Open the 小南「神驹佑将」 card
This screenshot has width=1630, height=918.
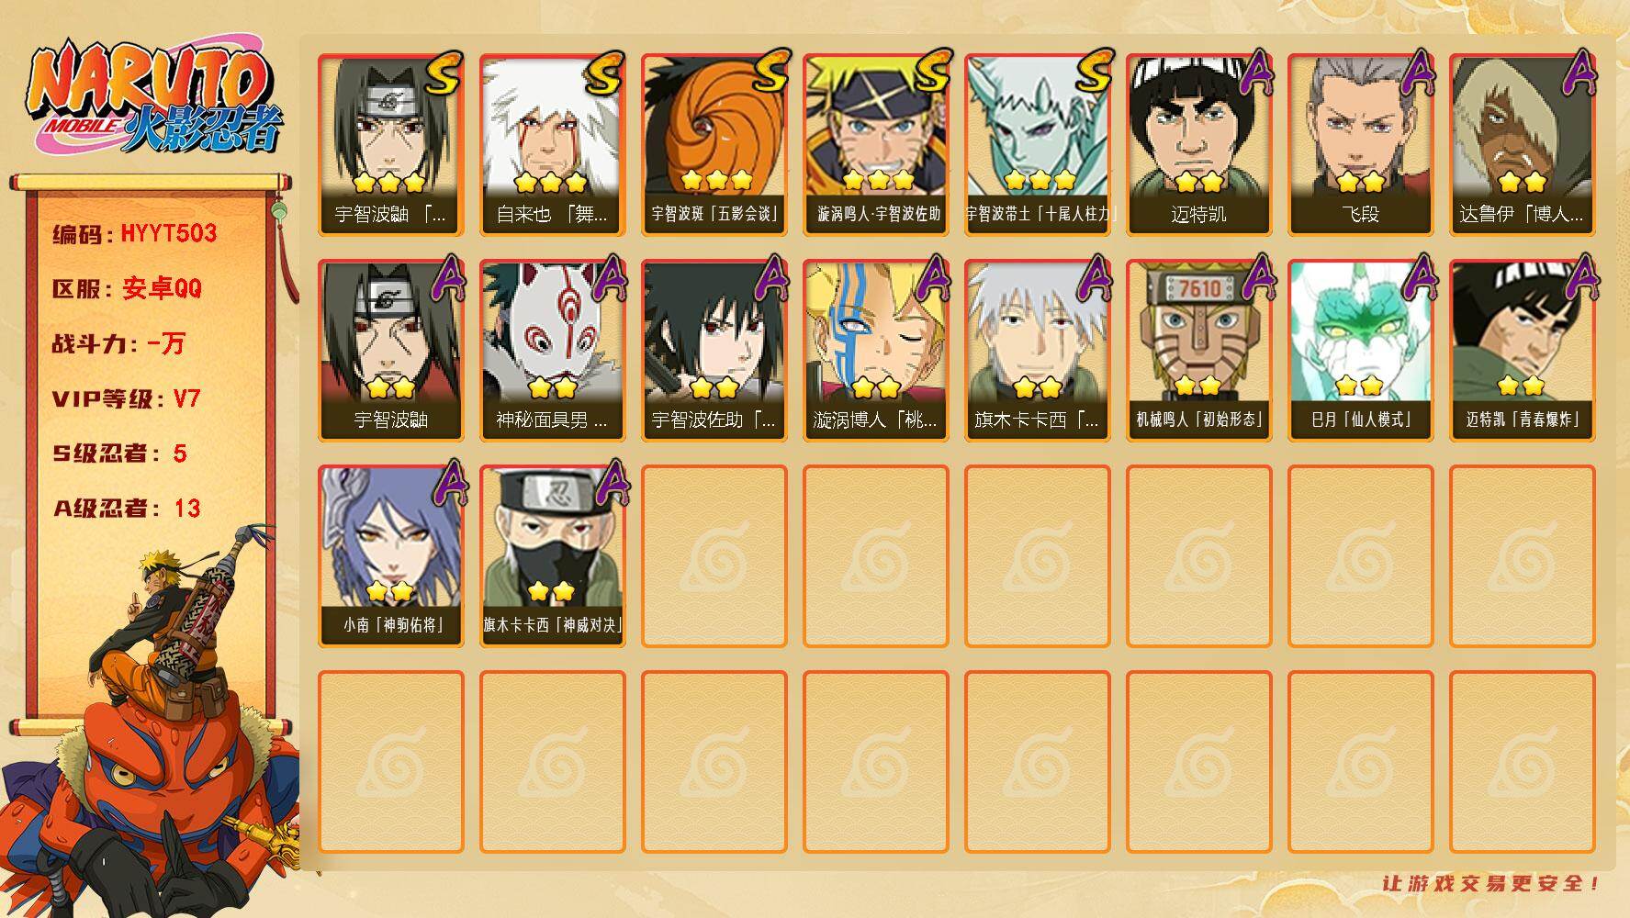(390, 556)
